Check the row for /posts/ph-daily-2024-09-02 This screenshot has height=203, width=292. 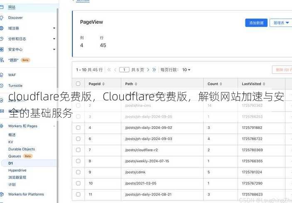[78, 128]
